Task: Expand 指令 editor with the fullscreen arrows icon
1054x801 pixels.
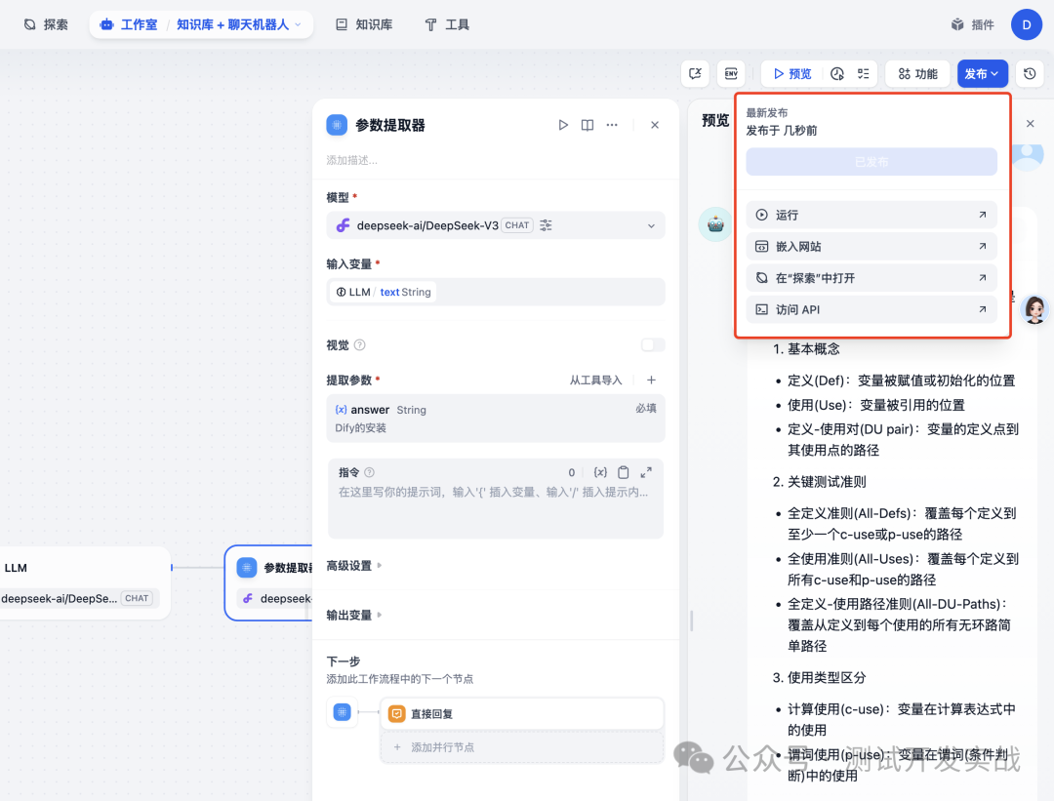Action: [644, 471]
